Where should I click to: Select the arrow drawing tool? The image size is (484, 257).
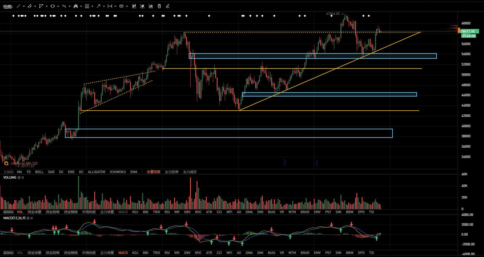98,6
